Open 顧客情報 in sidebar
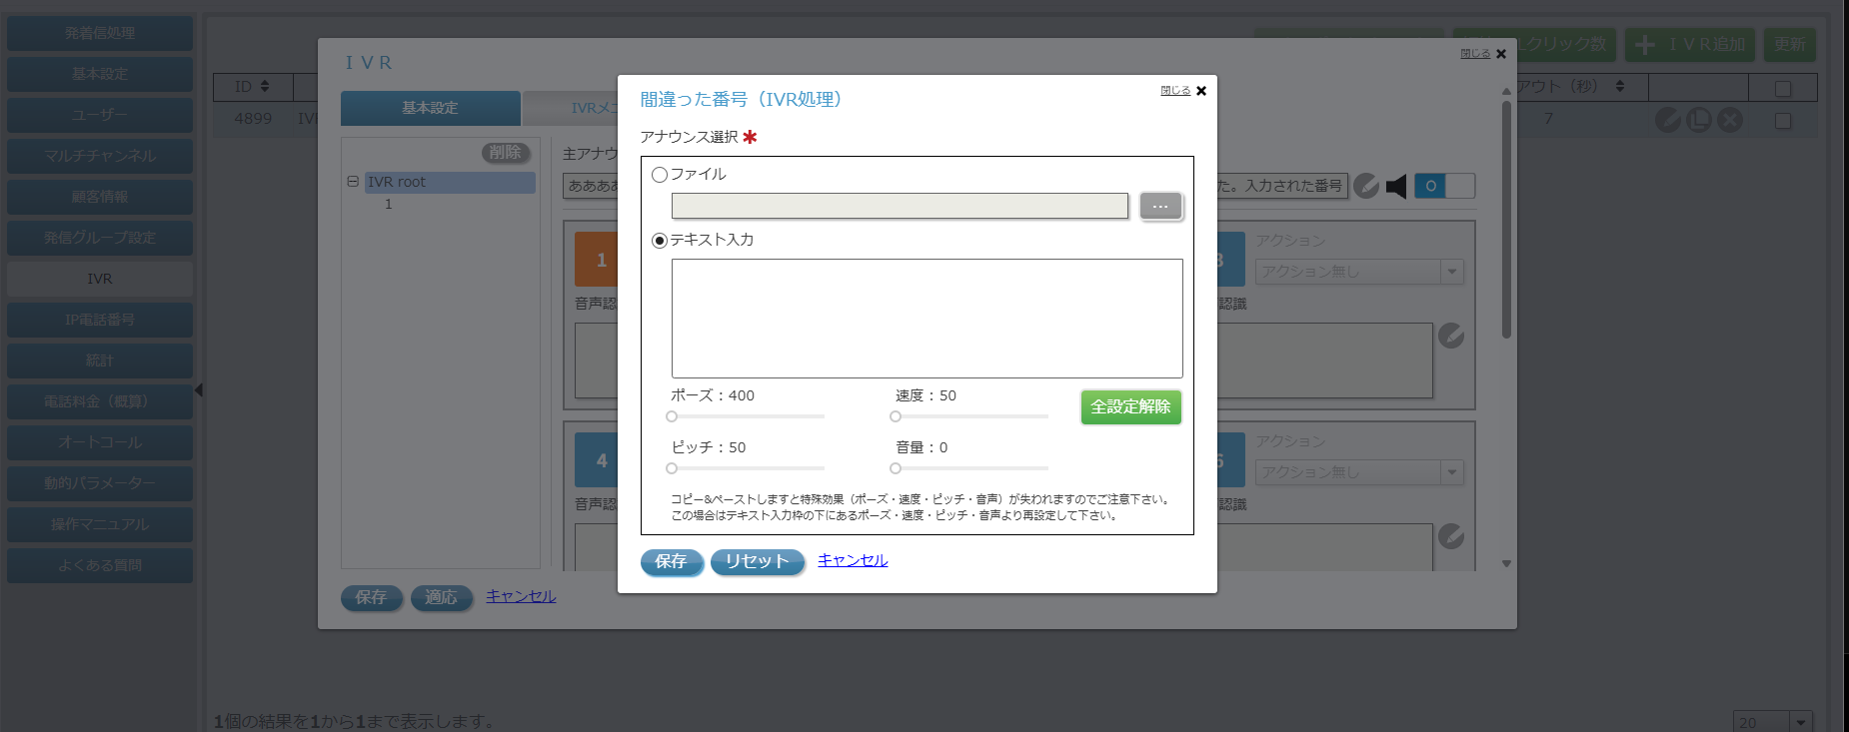 pos(100,197)
